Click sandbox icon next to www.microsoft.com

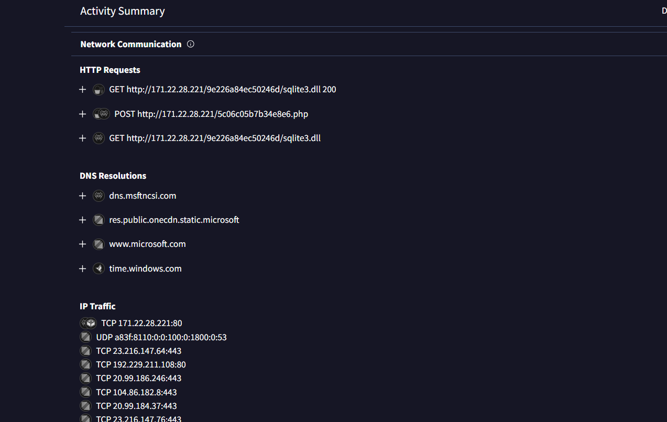coord(99,244)
